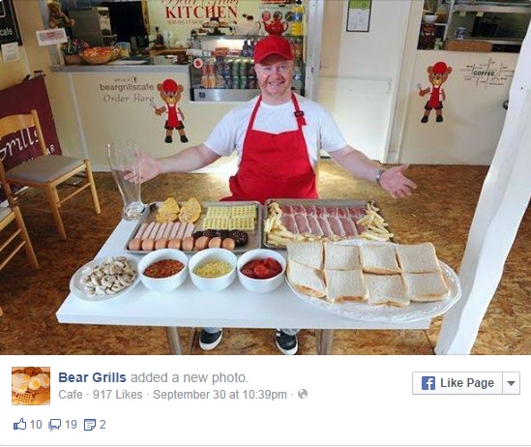Open the Bear Grills page name link
This screenshot has height=447, width=531.
click(92, 377)
